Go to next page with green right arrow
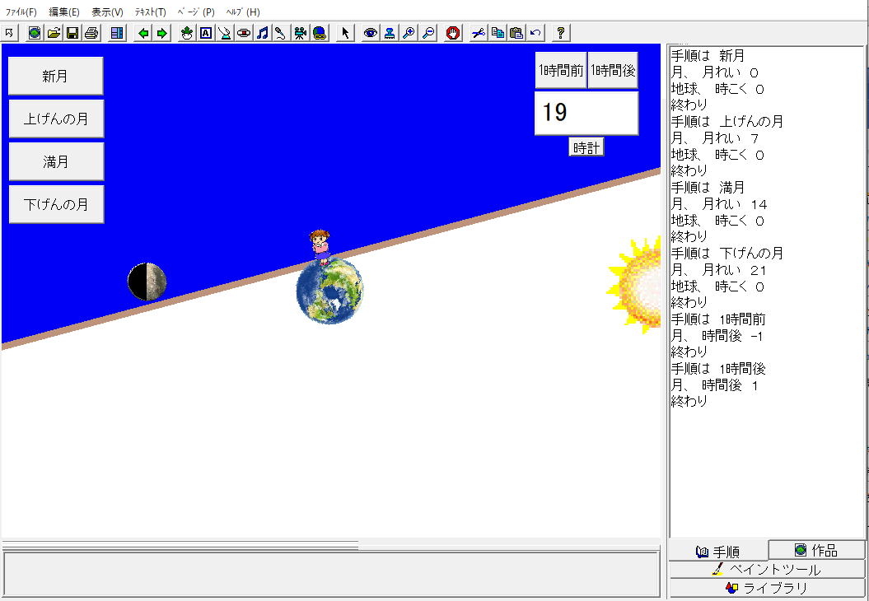 click(161, 33)
